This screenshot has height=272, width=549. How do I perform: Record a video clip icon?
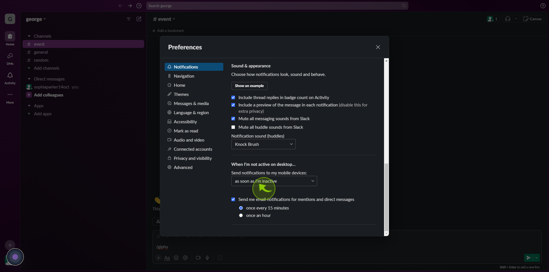click(x=198, y=258)
